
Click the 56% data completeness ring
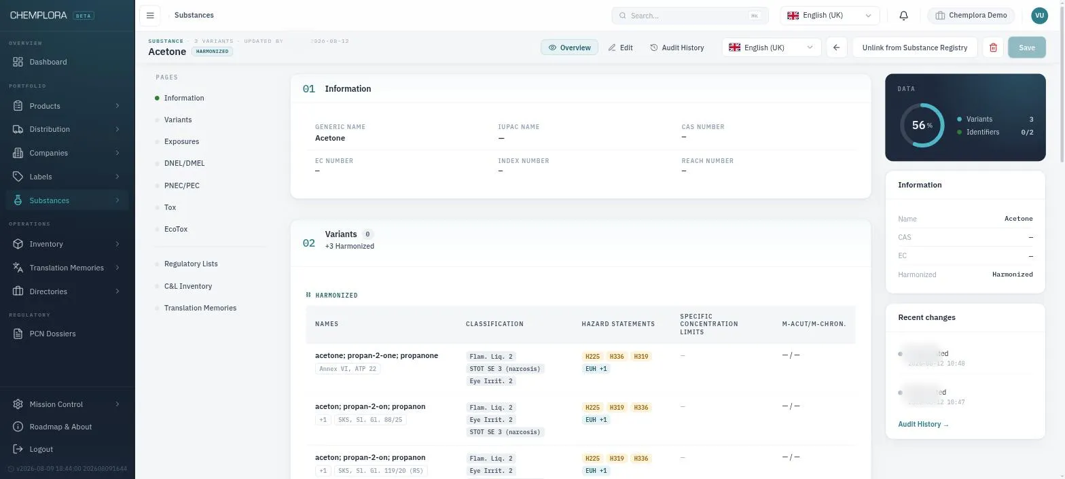click(x=922, y=125)
